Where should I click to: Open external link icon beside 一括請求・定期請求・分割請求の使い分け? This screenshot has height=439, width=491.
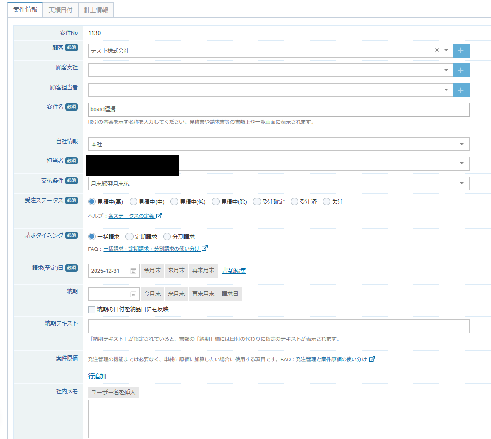pyautogui.click(x=204, y=248)
